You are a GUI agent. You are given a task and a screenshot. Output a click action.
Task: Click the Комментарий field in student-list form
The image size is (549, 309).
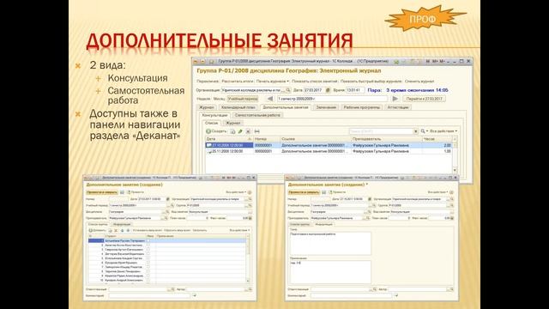149,295
